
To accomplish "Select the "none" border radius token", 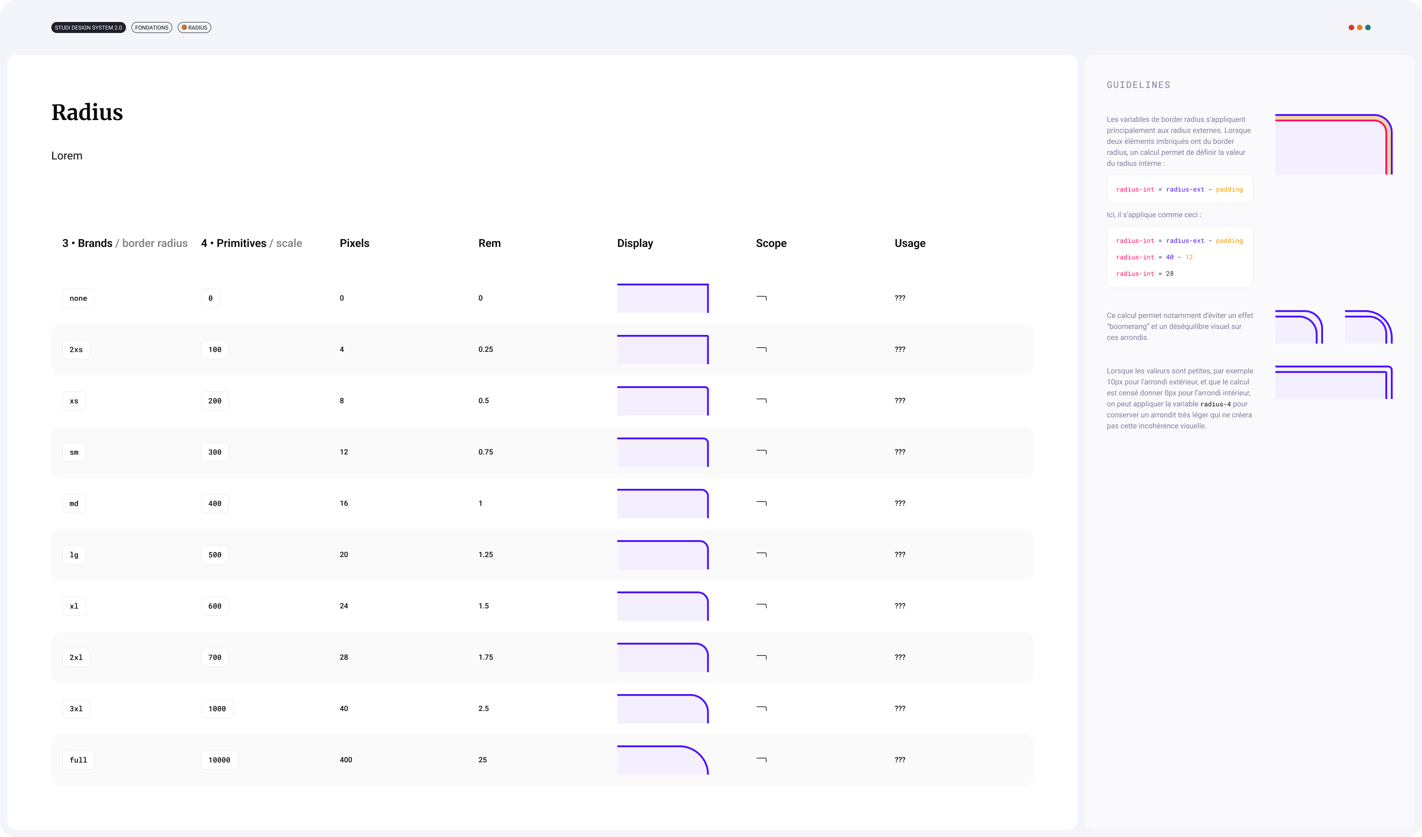I will click(x=78, y=298).
